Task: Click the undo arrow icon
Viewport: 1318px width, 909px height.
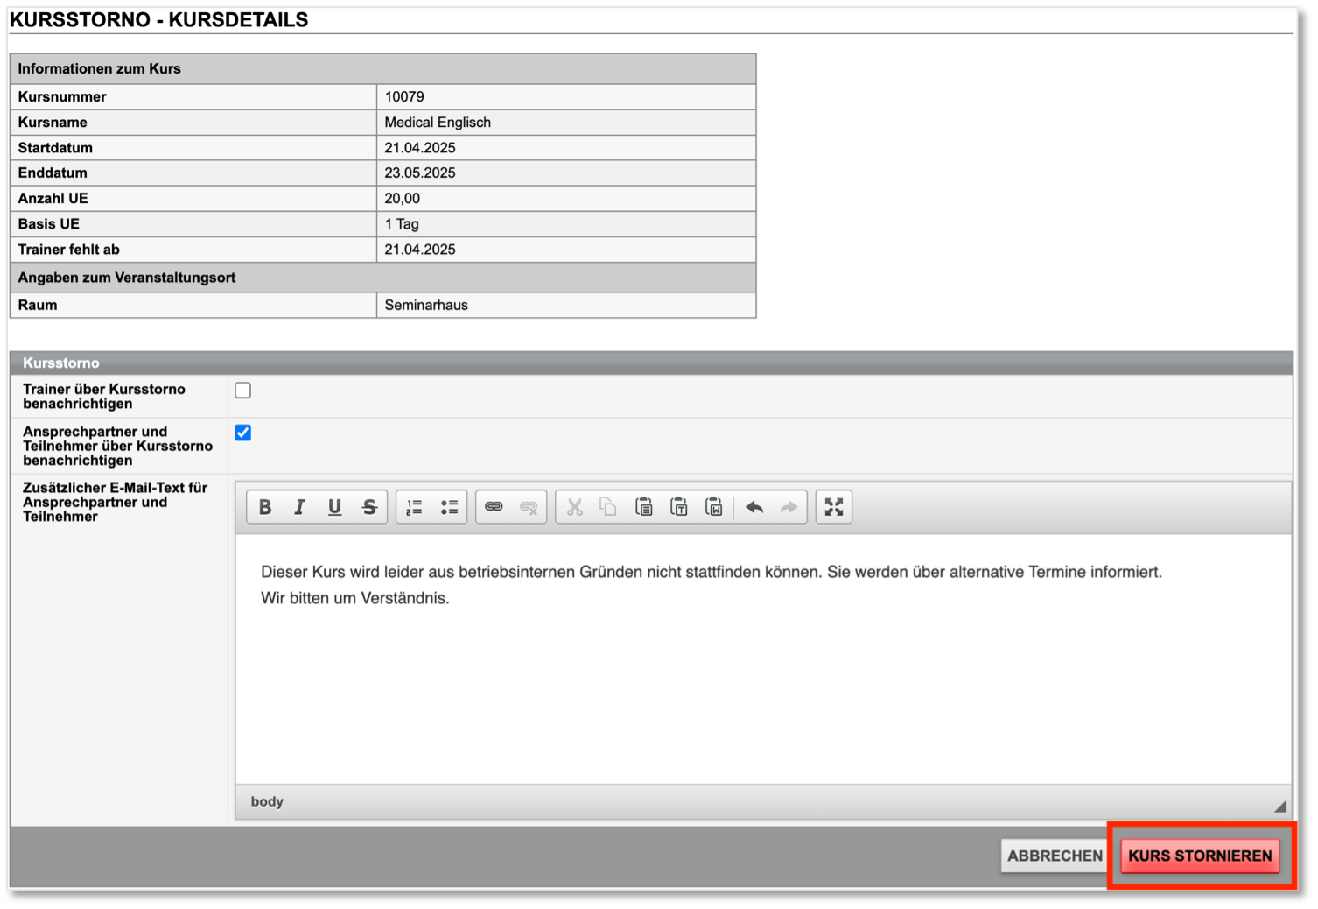Action: (x=754, y=507)
